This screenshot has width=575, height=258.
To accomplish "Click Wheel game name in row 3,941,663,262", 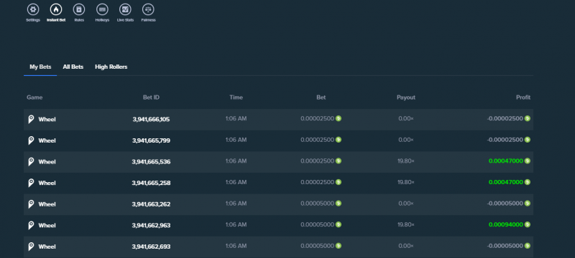I will pyautogui.click(x=47, y=204).
